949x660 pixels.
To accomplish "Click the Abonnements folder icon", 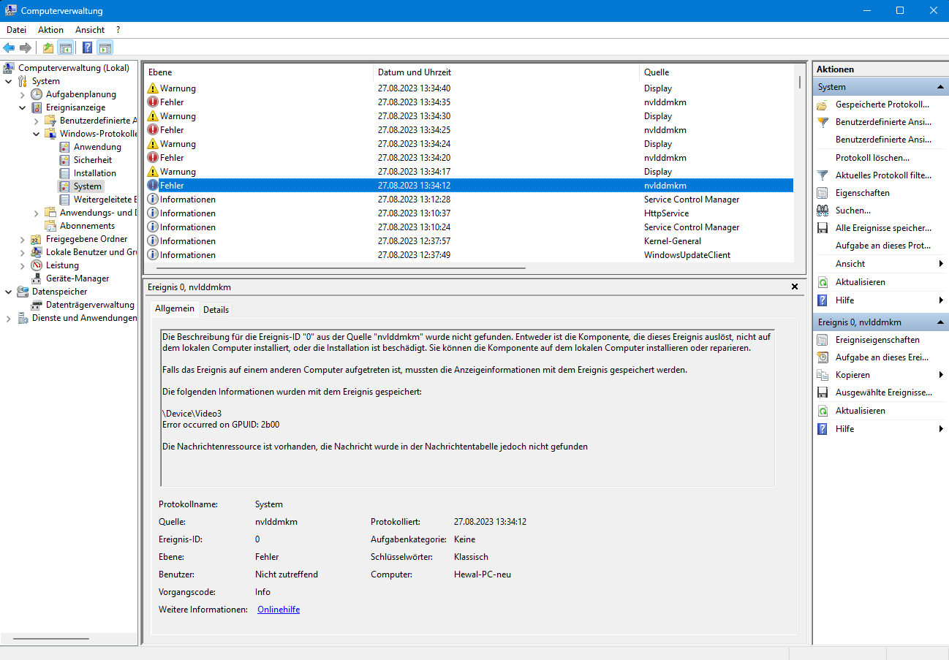I will click(x=50, y=226).
